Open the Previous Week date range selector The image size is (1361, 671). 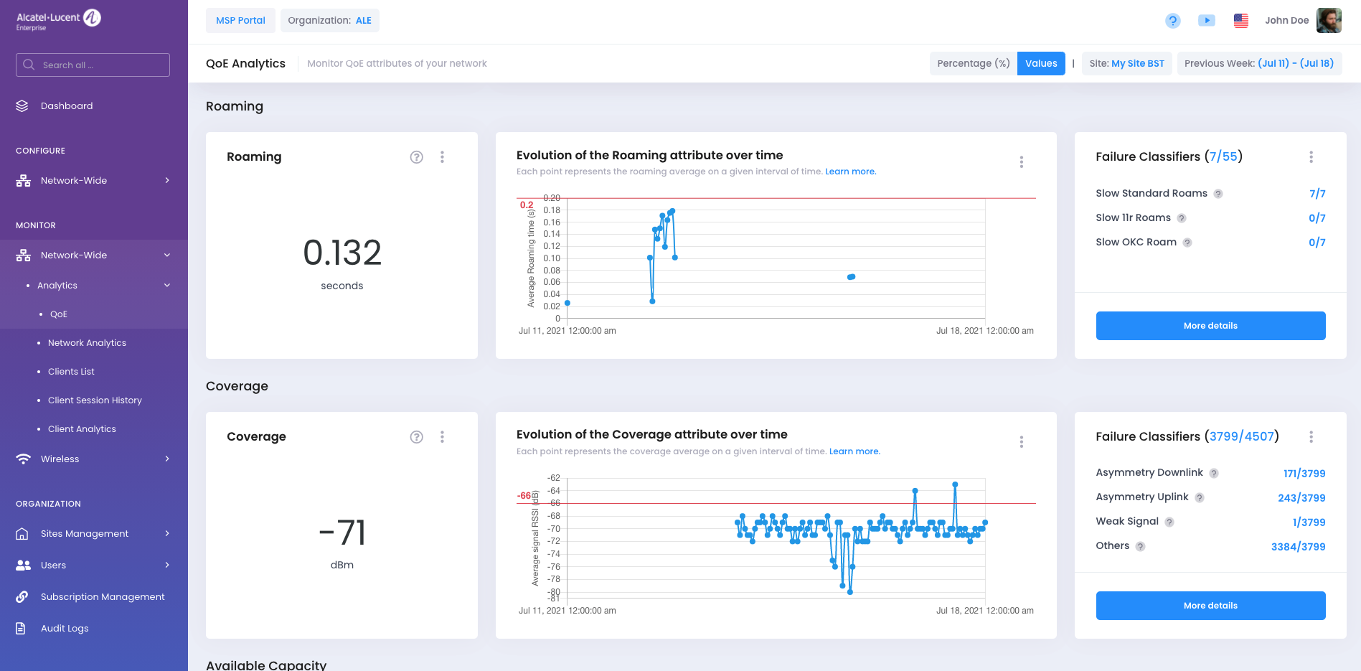point(1259,63)
